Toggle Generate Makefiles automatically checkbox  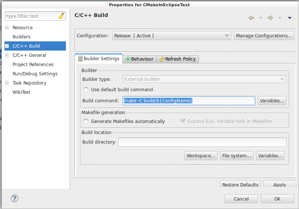coord(86,121)
